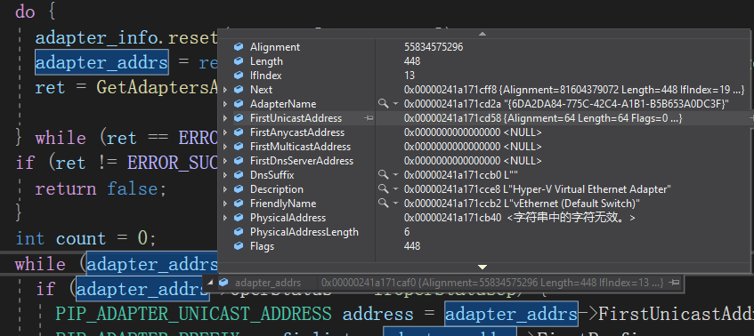The image size is (754, 336).
Task: Click the 'vEthernet (Default Switch)' value
Action: 522,204
